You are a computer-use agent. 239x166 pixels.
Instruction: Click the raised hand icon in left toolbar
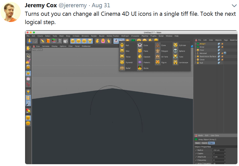tap(28, 48)
